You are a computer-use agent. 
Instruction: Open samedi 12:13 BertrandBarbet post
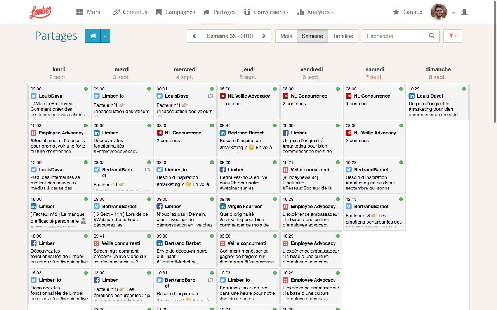pyautogui.click(x=374, y=212)
